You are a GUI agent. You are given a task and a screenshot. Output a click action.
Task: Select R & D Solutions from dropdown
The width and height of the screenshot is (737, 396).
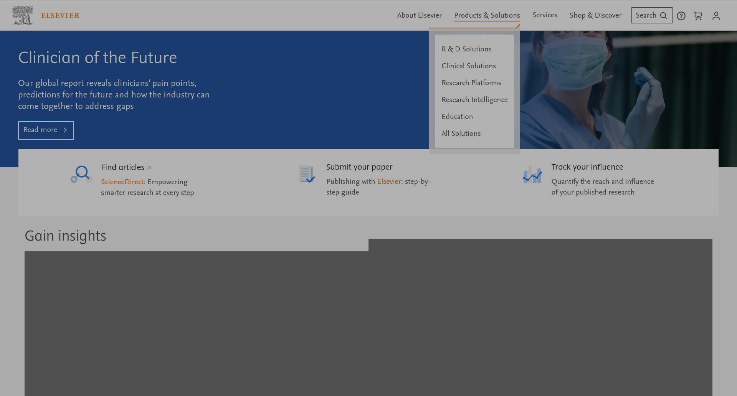coord(466,49)
